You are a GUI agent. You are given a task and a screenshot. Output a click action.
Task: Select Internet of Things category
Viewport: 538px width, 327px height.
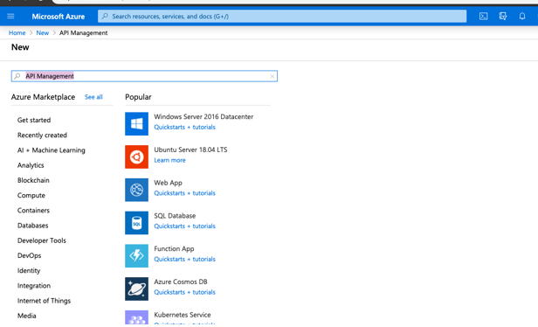[x=44, y=301]
